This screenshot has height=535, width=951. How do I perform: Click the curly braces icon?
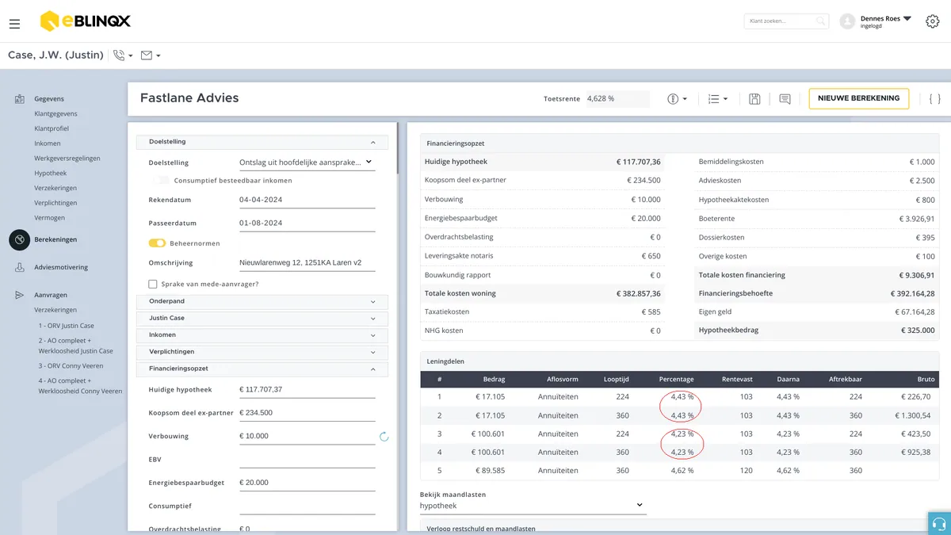tap(935, 99)
